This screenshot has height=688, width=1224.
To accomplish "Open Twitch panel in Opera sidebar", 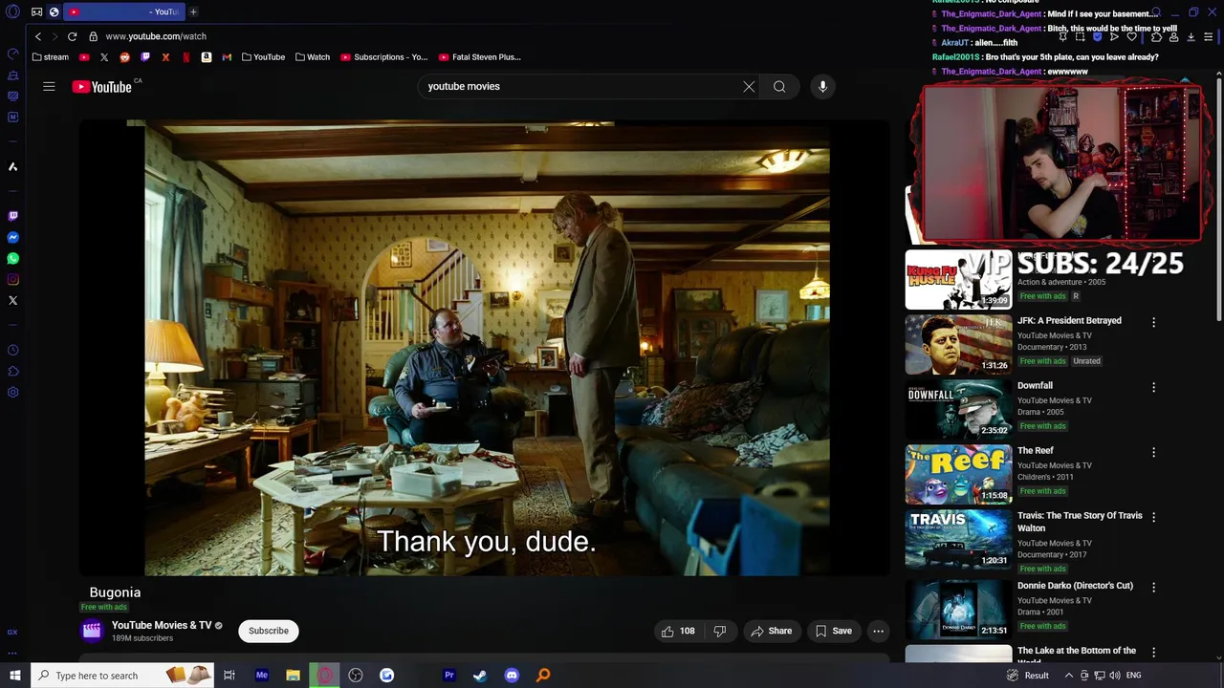I will click(x=12, y=216).
